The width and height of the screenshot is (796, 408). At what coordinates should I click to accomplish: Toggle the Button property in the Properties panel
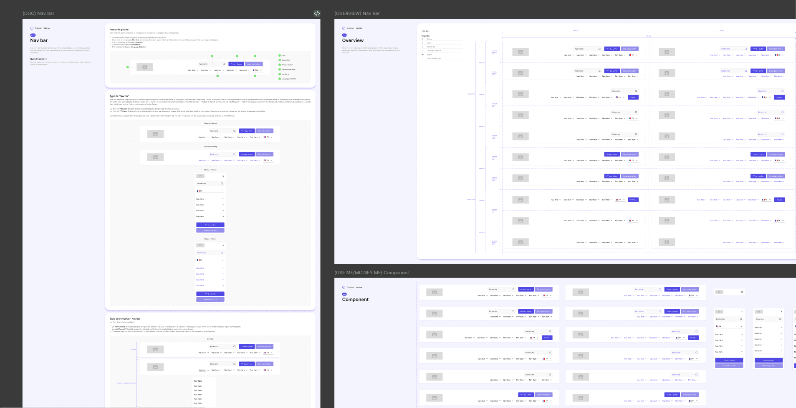pyautogui.click(x=422, y=54)
